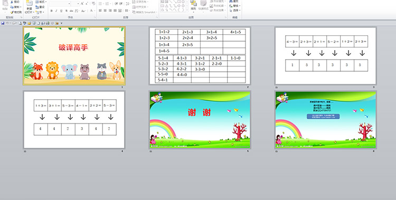Click the Convert to SmartArt button
Viewport: 396px width, 200px height.
[x=145, y=12]
